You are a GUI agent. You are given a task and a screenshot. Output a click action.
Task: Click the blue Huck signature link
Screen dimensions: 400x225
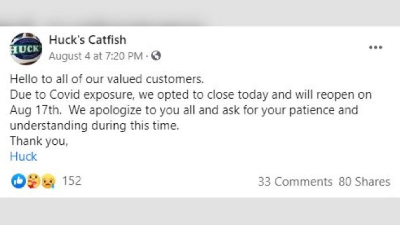pos(23,157)
